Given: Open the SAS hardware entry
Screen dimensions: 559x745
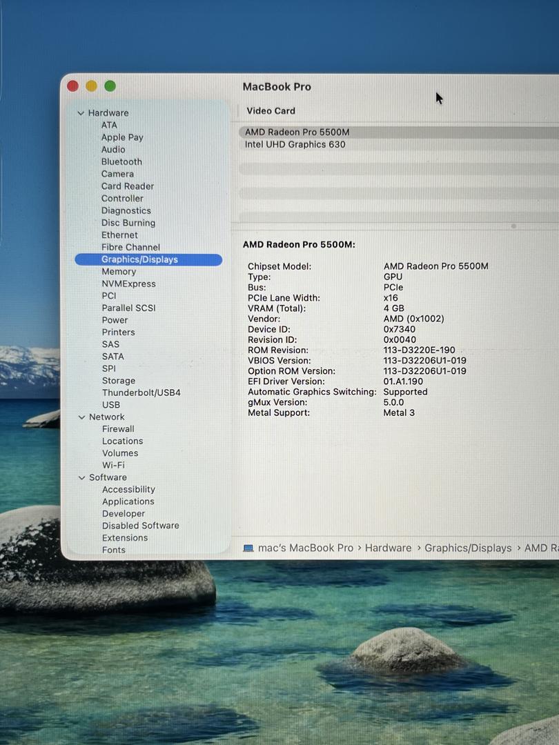Looking at the screenshot, I should (110, 344).
